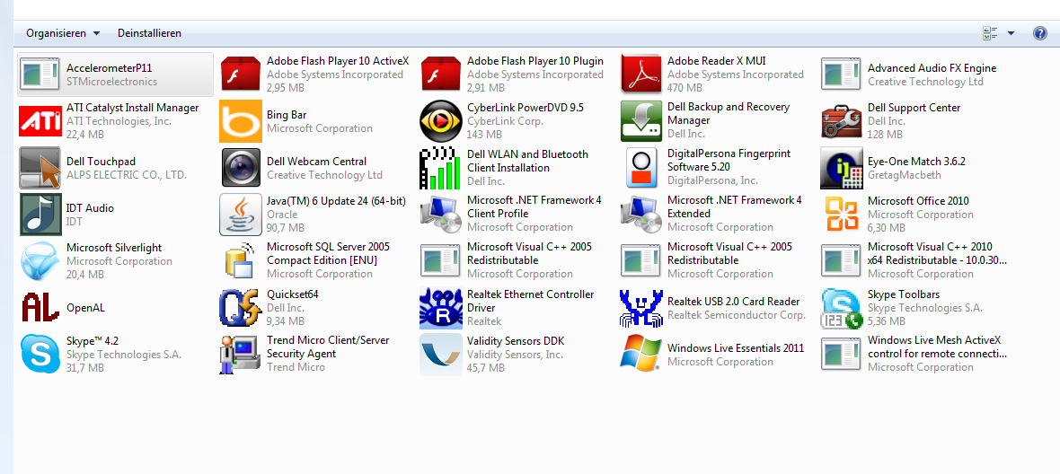Viewport: 1060px width, 474px height.
Task: Click 'CyberLink Corp.' publisher text
Action: tap(503, 121)
